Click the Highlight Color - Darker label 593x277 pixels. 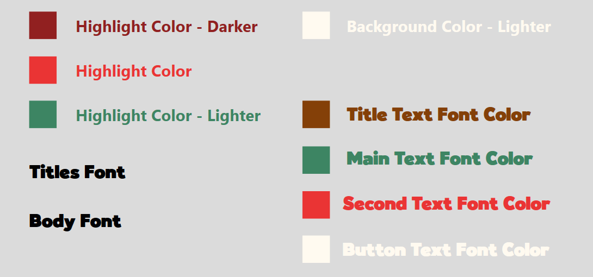tap(167, 27)
